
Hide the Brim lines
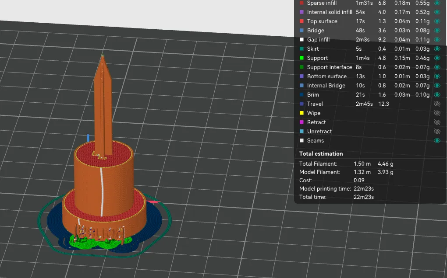[x=437, y=95]
